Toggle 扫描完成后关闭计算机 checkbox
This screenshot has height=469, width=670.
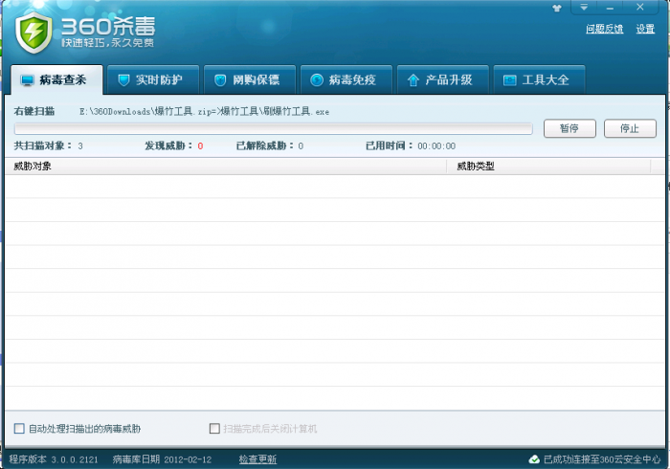click(214, 429)
